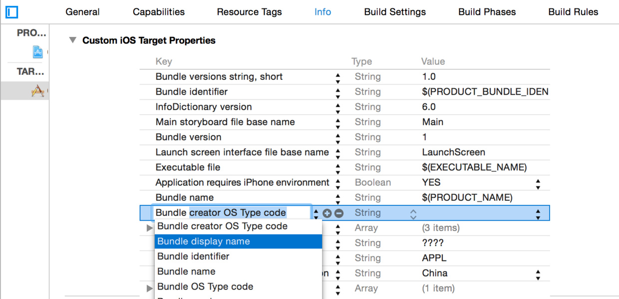Click the minus icon to remove property row
Screen dimensions: 619x299
click(339, 213)
